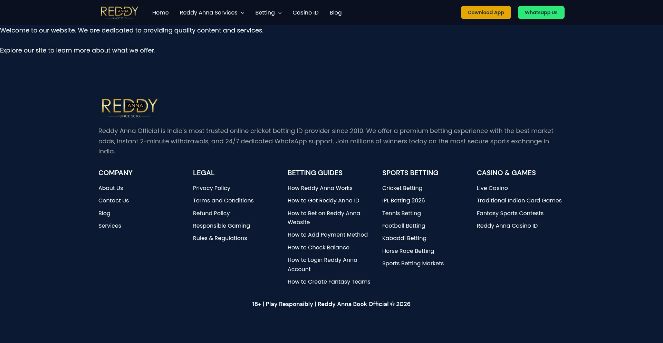The height and width of the screenshot is (343, 663).
Task: Open How to Create Fantasy Teams guide
Action: coord(329,282)
